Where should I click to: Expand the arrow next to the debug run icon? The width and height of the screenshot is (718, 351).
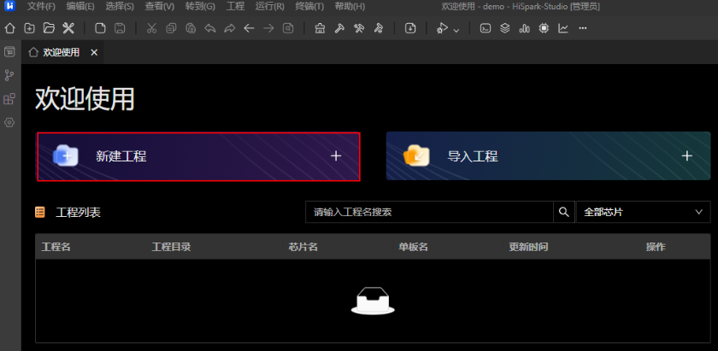(456, 29)
